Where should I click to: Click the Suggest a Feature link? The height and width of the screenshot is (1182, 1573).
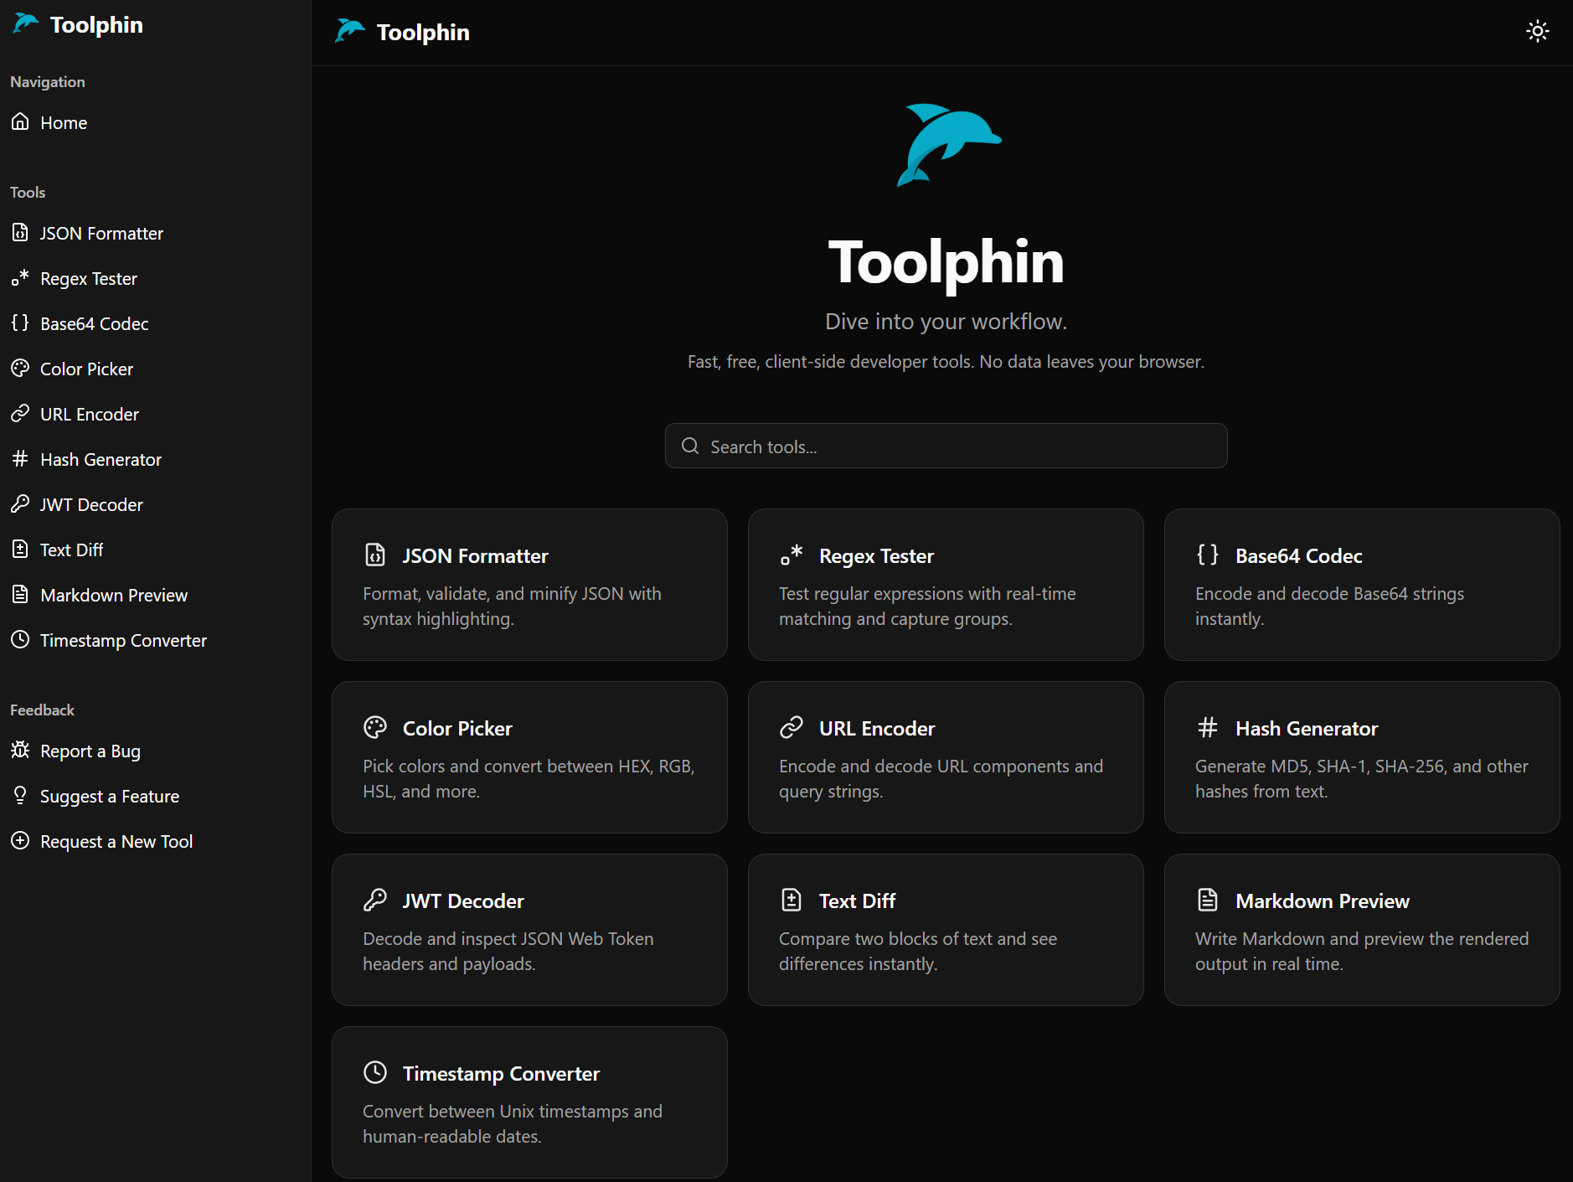(x=109, y=796)
